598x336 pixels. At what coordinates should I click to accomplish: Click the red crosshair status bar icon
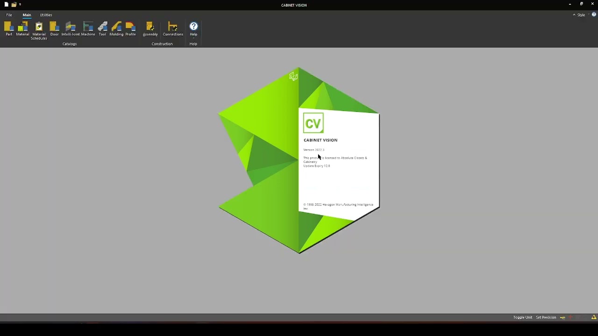coord(570,317)
